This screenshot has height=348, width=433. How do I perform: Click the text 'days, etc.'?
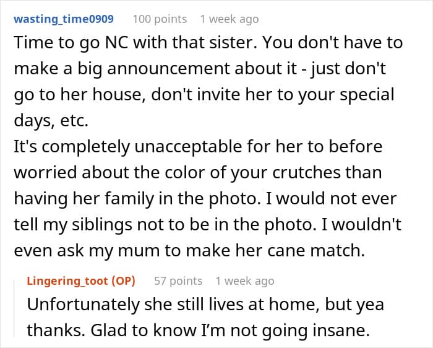click(x=51, y=121)
